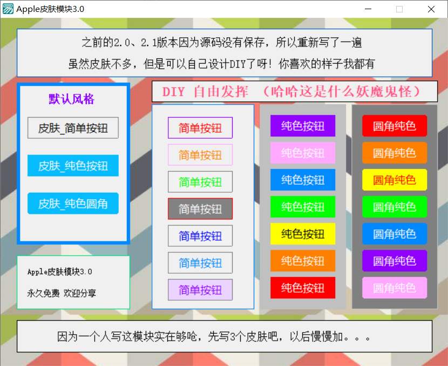Click the purple 纯色按钮

pyautogui.click(x=303, y=126)
